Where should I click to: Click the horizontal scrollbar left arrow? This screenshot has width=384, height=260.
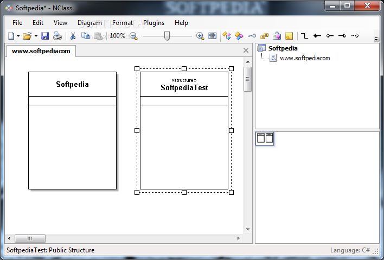coord(9,238)
